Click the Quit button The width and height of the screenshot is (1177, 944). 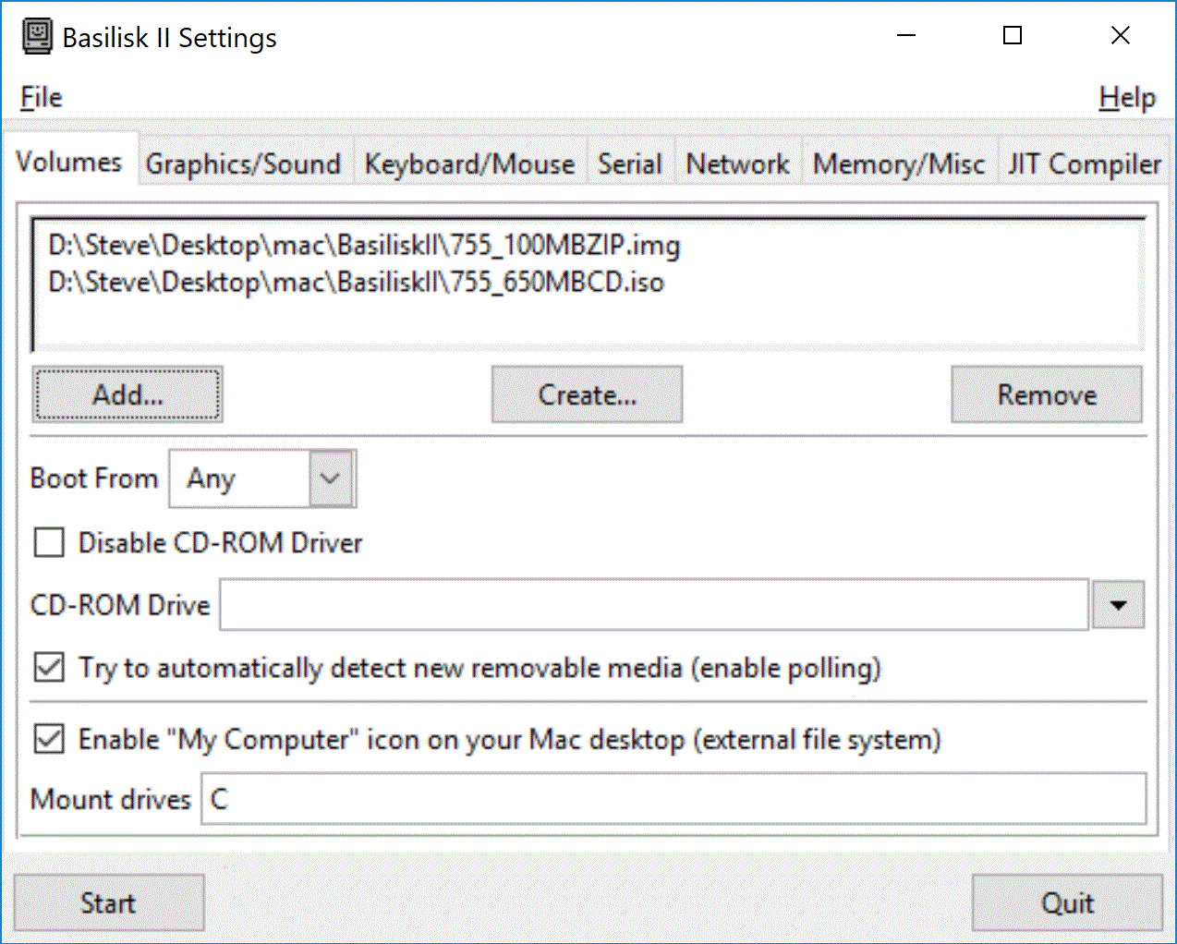[1067, 902]
